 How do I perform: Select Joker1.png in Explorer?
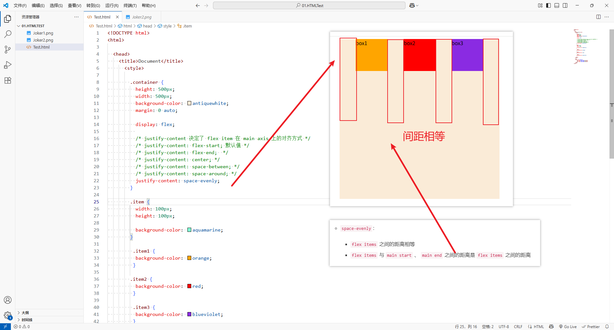pyautogui.click(x=50, y=33)
